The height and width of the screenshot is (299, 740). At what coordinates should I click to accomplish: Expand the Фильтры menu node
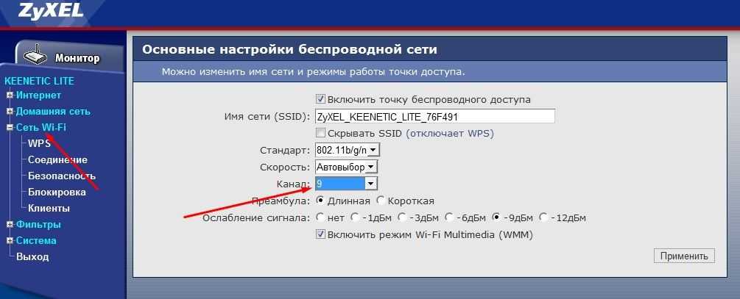click(10, 225)
